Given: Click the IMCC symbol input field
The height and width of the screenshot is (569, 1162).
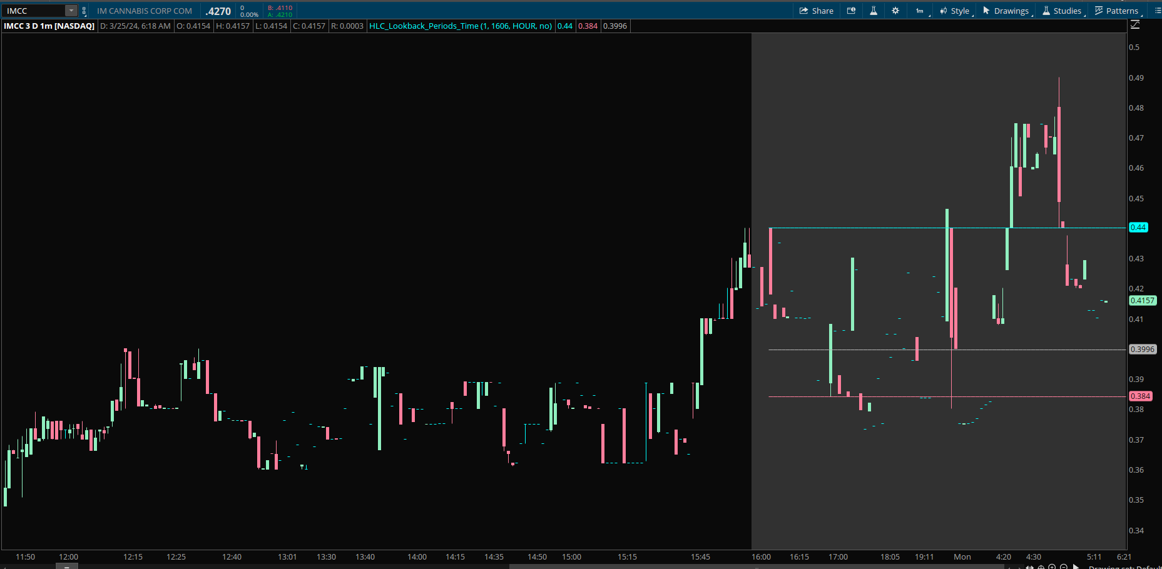Looking at the screenshot, I should click(34, 11).
